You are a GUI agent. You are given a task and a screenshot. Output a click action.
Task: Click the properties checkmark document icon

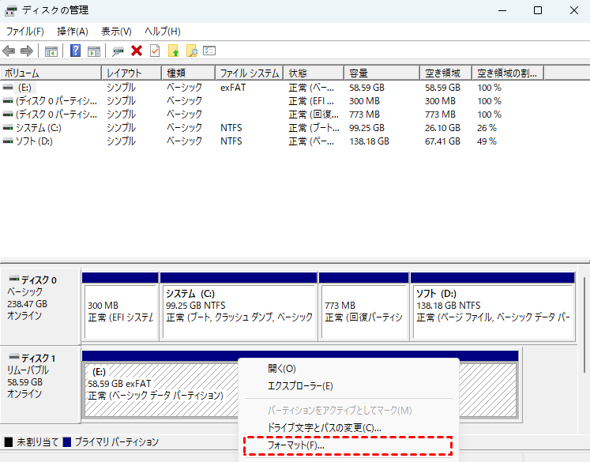pyautogui.click(x=155, y=51)
